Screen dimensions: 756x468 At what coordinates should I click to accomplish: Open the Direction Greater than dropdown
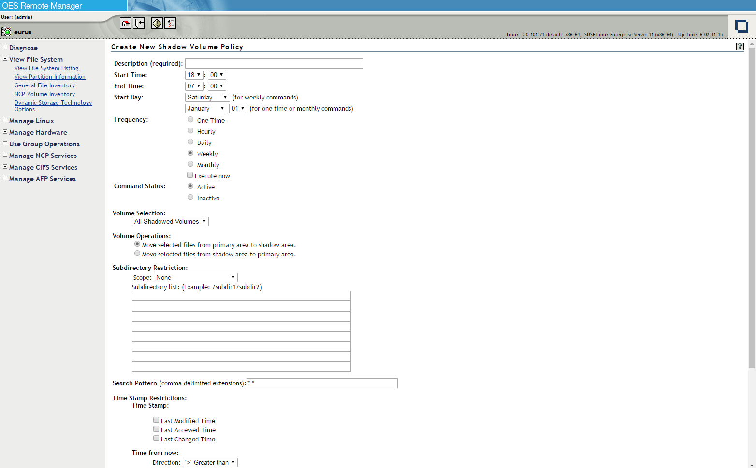(210, 462)
